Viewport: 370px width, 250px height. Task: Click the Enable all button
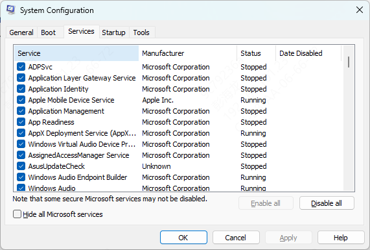266,203
